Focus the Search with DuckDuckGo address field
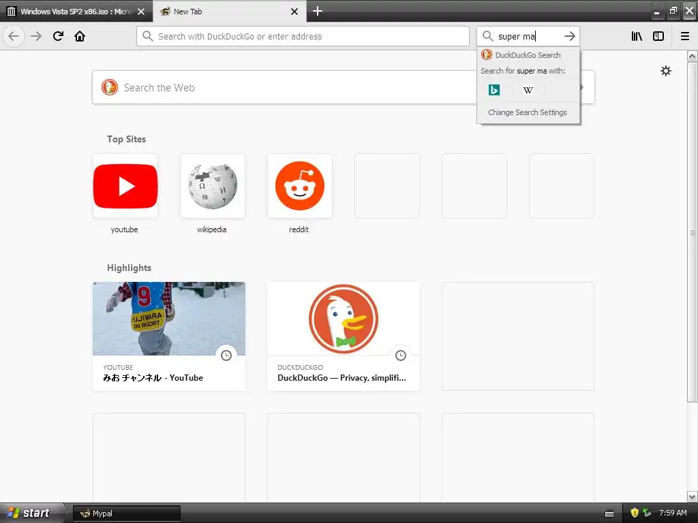This screenshot has width=698, height=523. (x=303, y=36)
